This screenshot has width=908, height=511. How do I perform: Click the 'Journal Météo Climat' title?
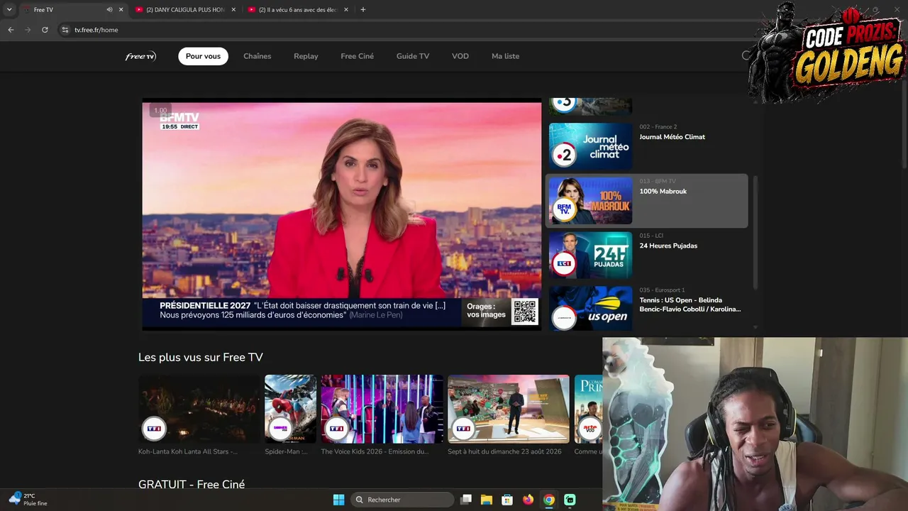[672, 137]
